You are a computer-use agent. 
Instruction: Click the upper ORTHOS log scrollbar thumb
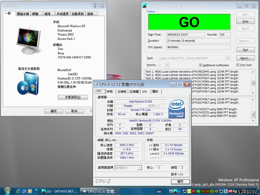pos(253,83)
